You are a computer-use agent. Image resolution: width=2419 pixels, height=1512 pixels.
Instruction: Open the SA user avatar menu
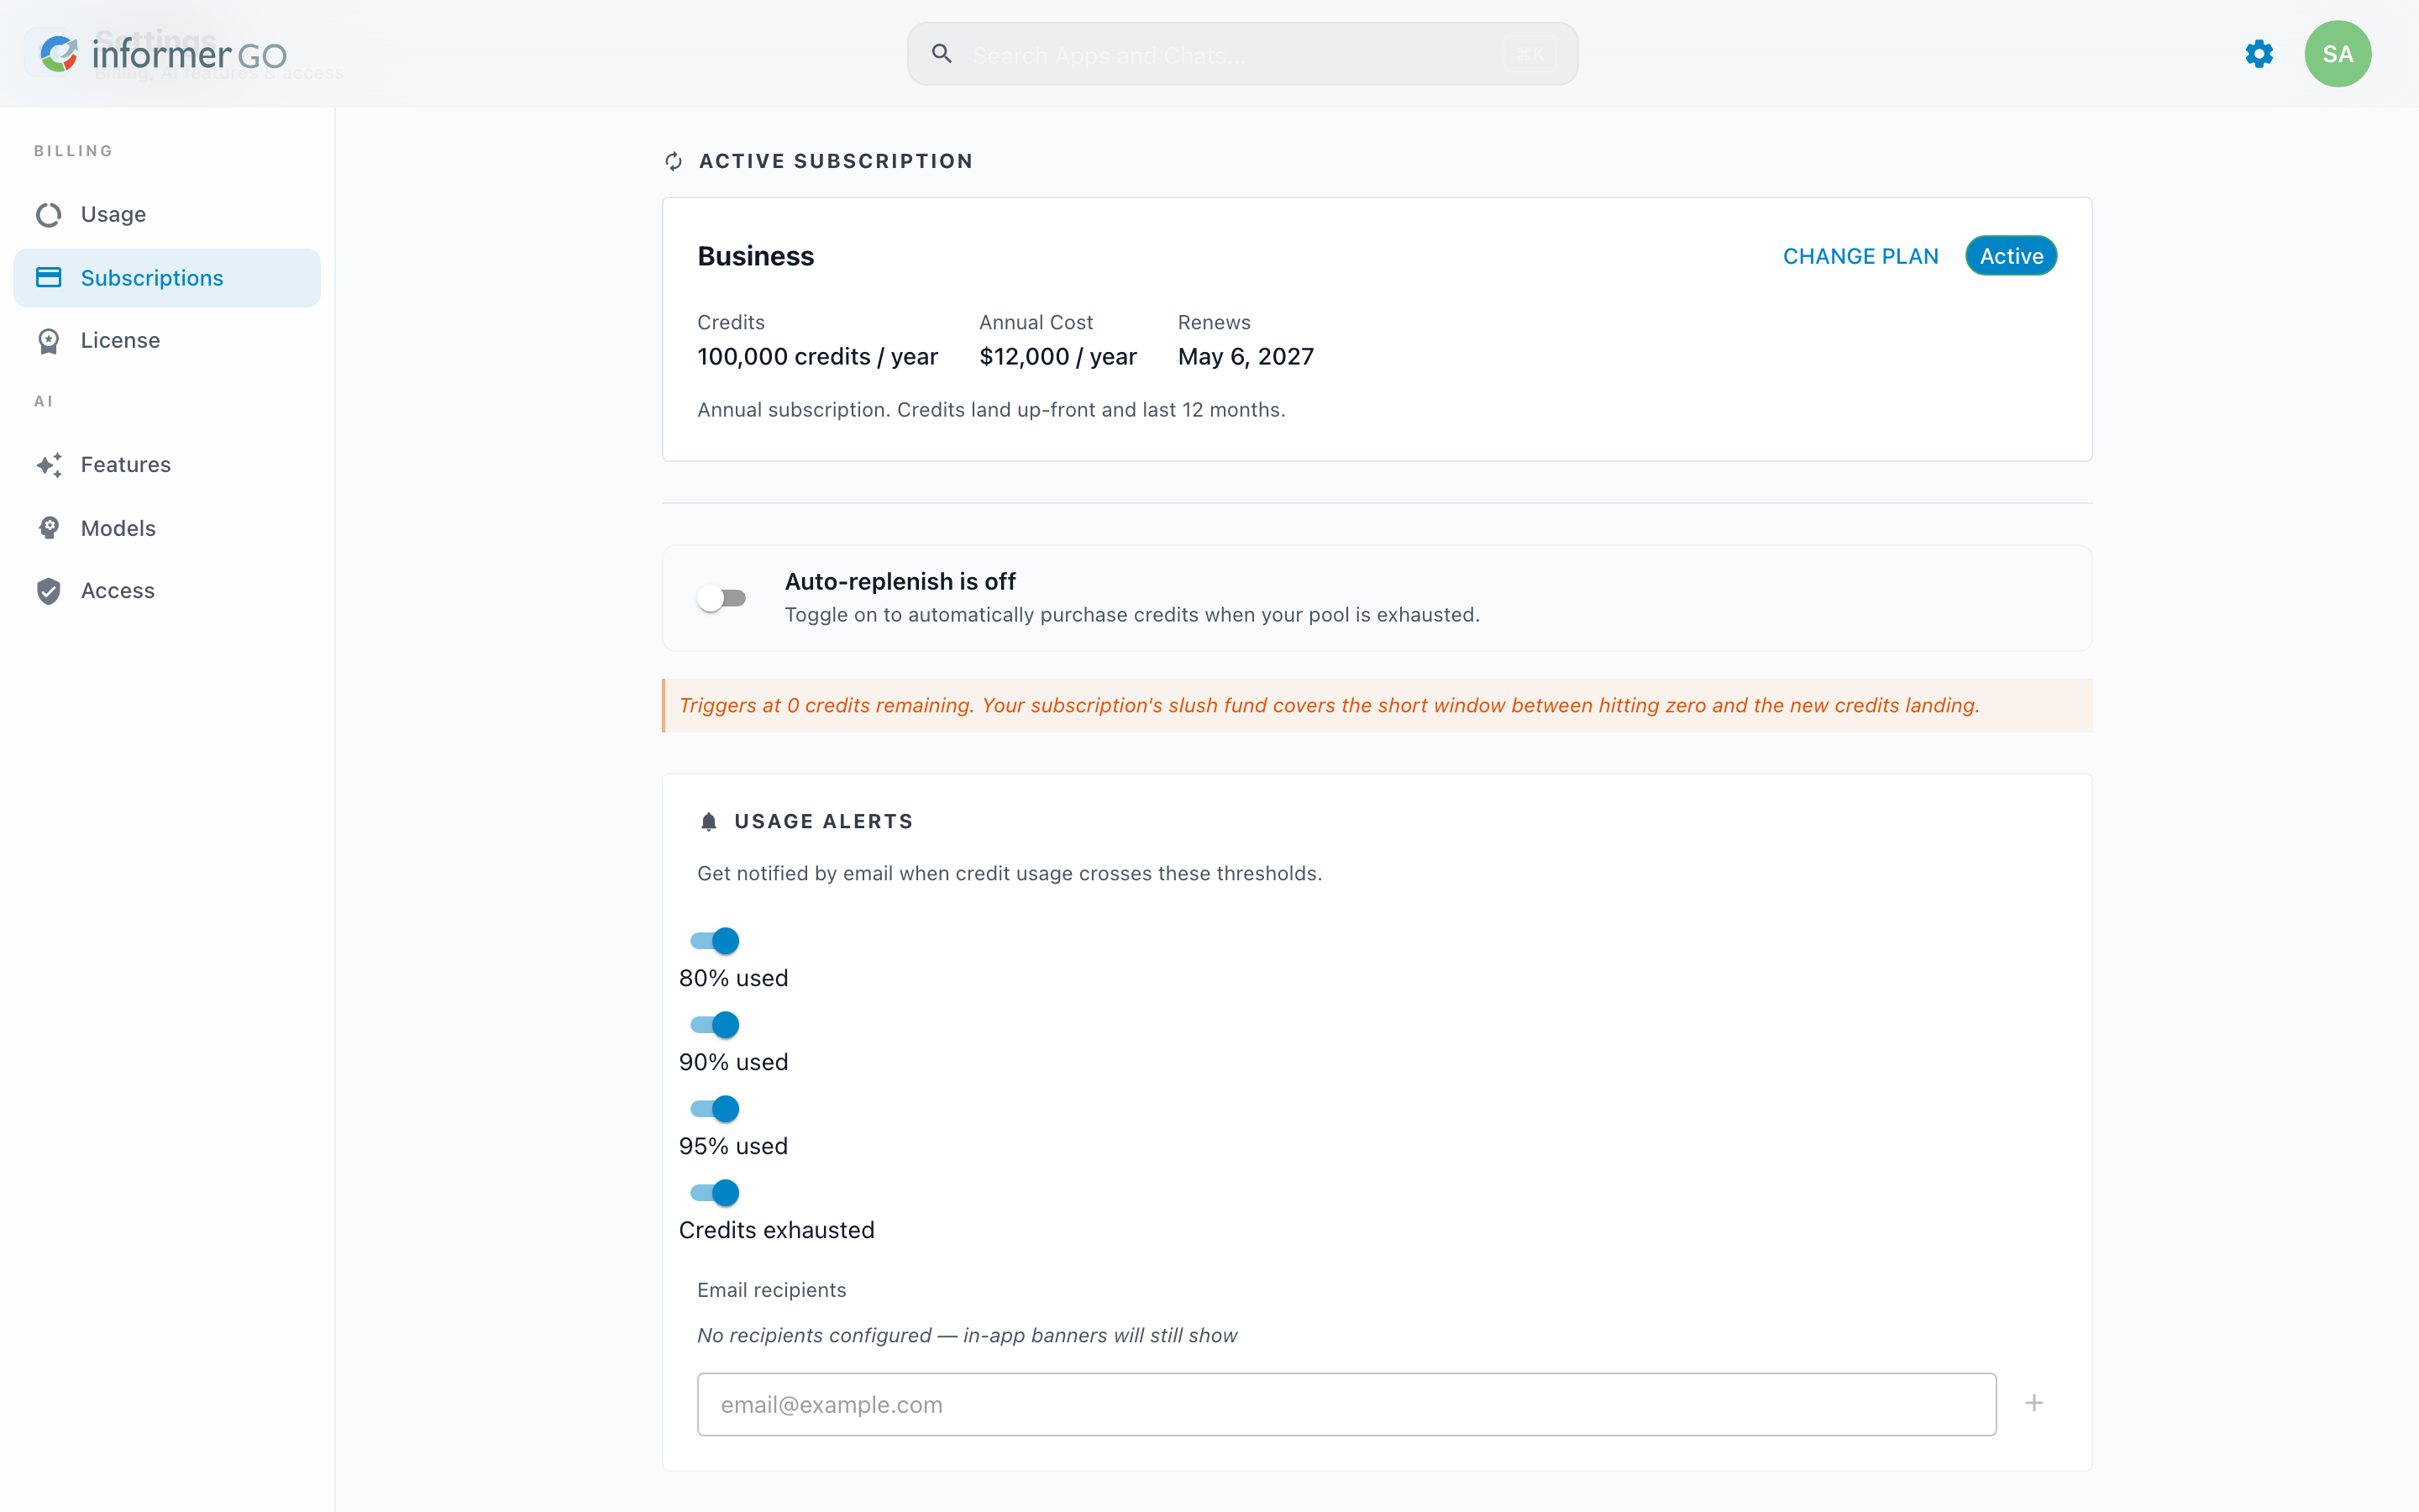tap(2337, 54)
